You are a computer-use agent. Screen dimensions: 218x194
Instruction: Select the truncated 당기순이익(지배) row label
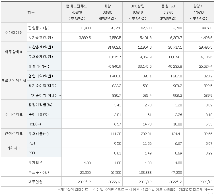[x=45, y=95]
